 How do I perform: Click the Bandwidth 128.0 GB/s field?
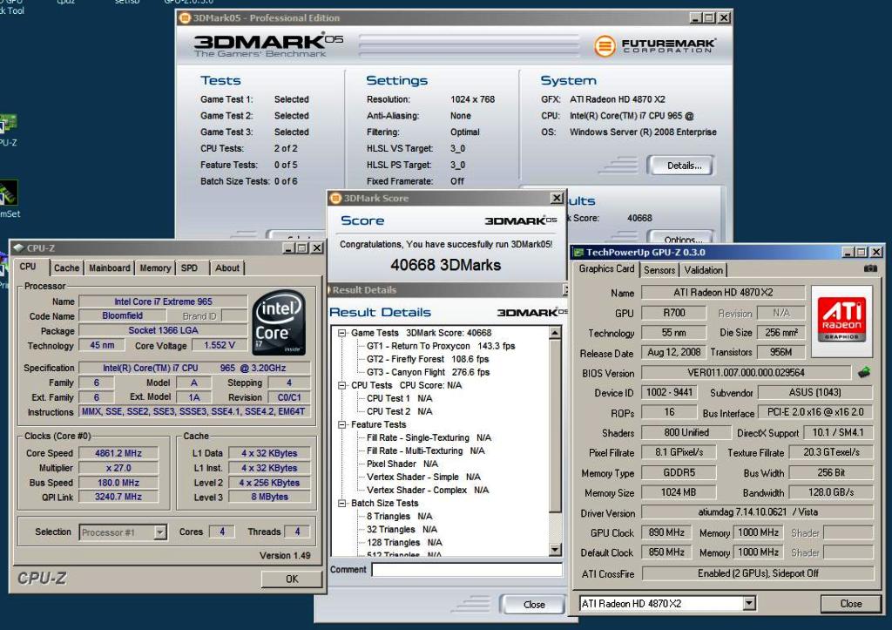click(x=830, y=492)
